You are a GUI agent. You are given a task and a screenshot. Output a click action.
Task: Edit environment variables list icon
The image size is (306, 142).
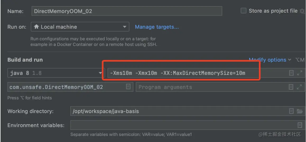pos(299,125)
